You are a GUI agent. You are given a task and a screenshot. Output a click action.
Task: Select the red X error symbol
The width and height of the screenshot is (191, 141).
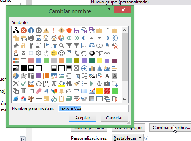(24, 30)
